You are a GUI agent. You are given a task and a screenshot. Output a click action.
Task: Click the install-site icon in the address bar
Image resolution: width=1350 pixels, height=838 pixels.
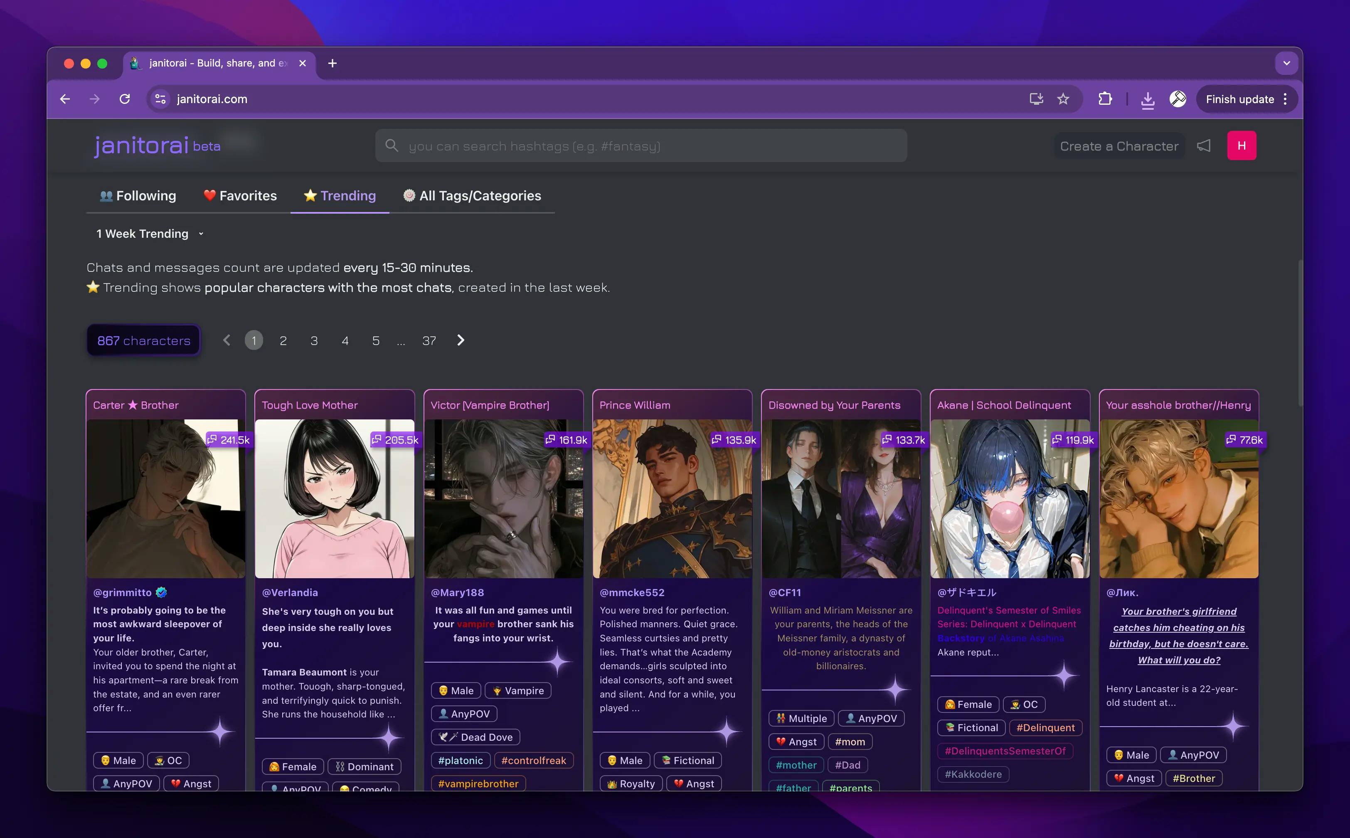pos(1036,99)
